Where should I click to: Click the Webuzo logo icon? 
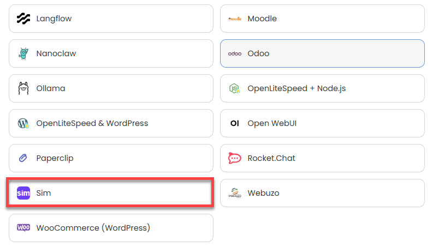[235, 193]
